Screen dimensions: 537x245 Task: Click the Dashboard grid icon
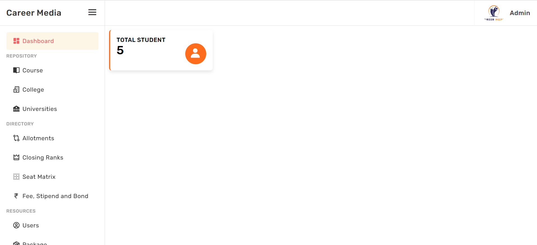click(x=17, y=41)
